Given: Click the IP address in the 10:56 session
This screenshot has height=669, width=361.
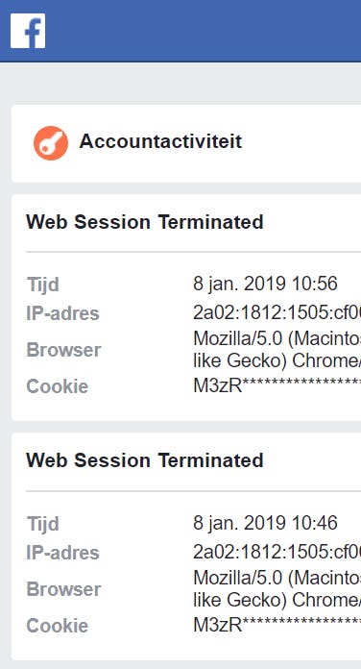Looking at the screenshot, I should click(277, 313).
